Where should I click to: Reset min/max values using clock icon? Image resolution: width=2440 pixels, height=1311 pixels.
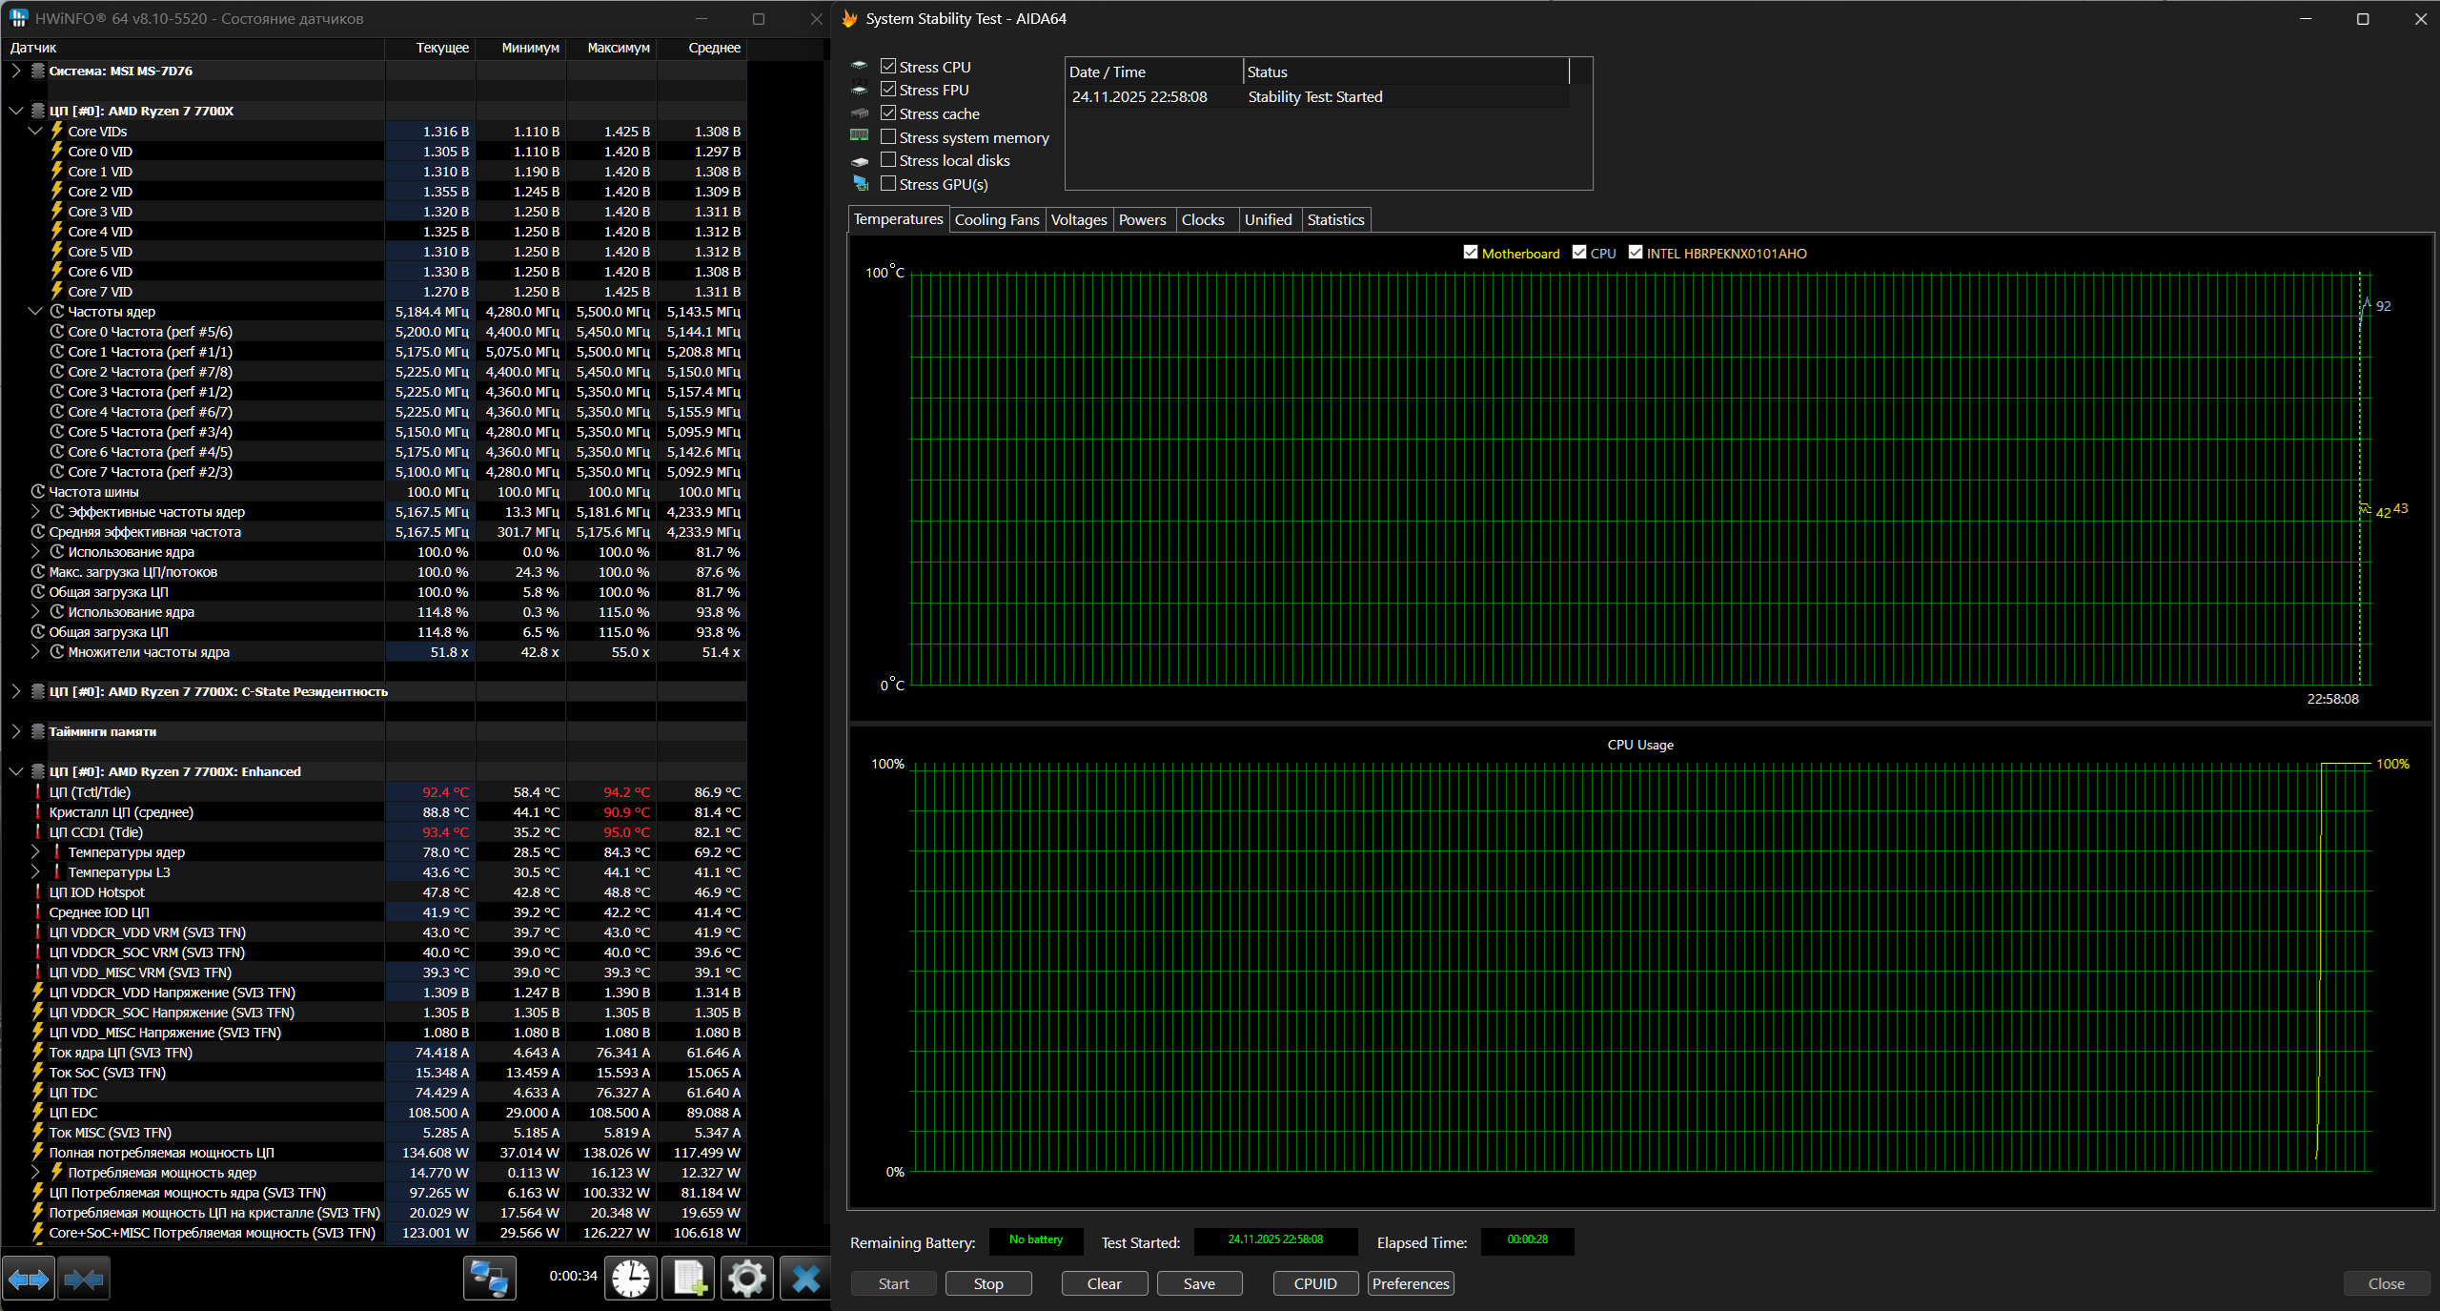click(631, 1279)
